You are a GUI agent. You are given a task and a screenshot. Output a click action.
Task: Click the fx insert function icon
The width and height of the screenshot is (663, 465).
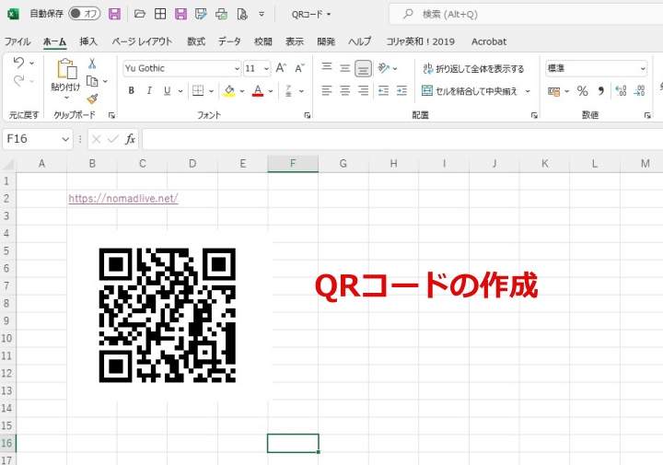tap(130, 139)
